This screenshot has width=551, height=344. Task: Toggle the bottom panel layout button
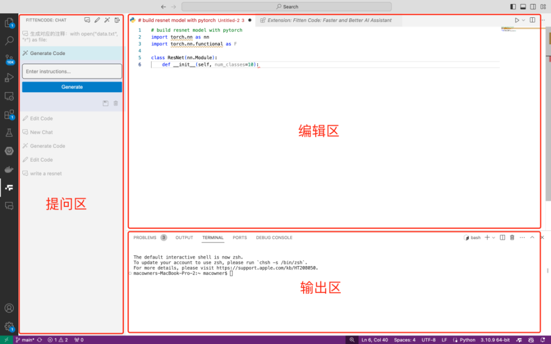click(x=523, y=7)
